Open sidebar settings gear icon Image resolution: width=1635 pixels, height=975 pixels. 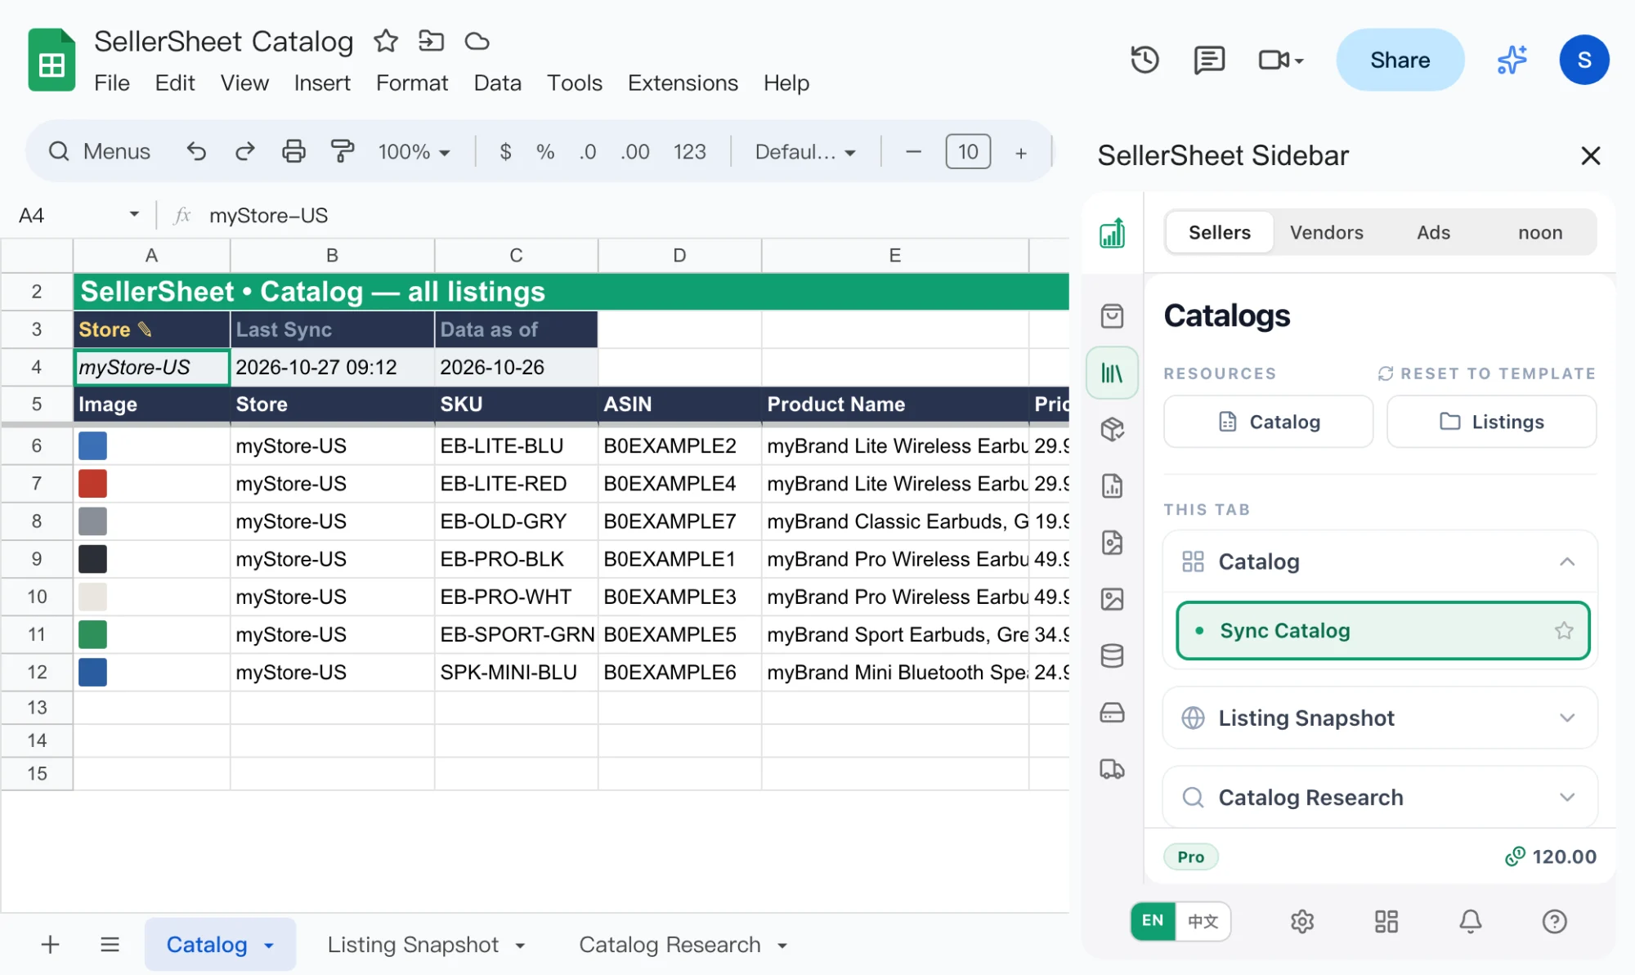coord(1302,922)
